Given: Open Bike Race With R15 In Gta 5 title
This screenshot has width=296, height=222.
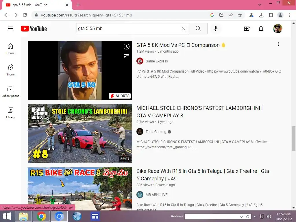Looking at the screenshot, I should click(x=203, y=175).
